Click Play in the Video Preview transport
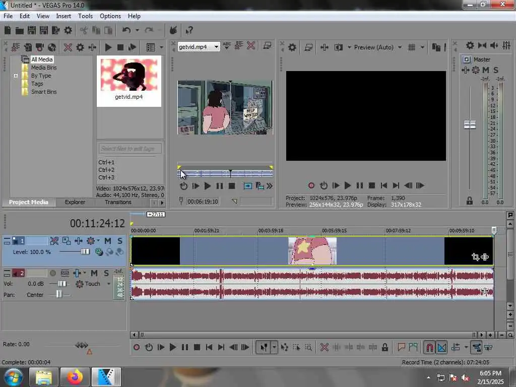Screen dimensions: 516x387 [347, 185]
